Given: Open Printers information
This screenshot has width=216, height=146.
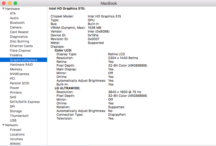Looking at the screenshot, I should click(16, 93).
